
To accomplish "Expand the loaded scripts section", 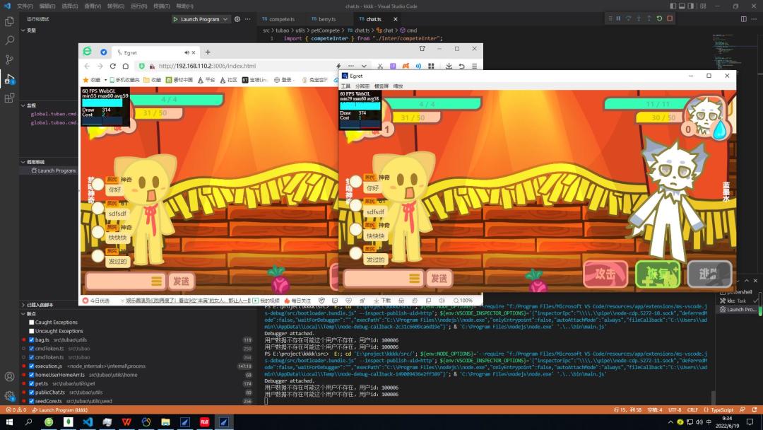I will click(x=37, y=305).
